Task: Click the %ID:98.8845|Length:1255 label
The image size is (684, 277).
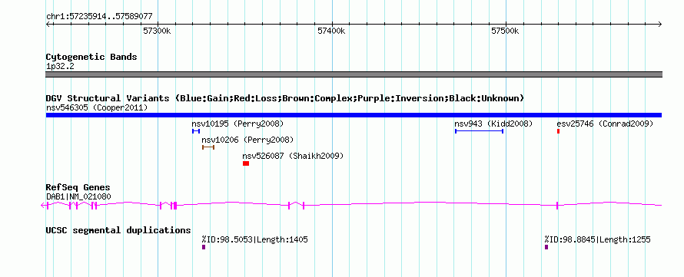Action: coord(598,239)
